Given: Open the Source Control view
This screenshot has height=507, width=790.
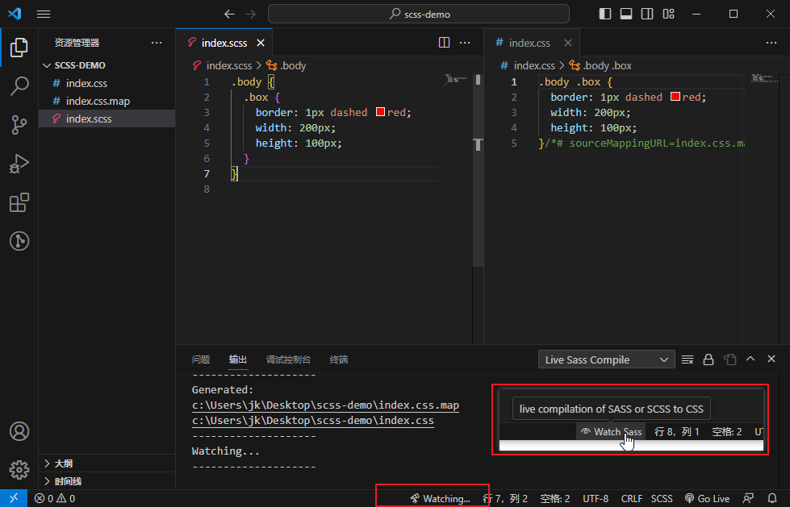Looking at the screenshot, I should (19, 125).
